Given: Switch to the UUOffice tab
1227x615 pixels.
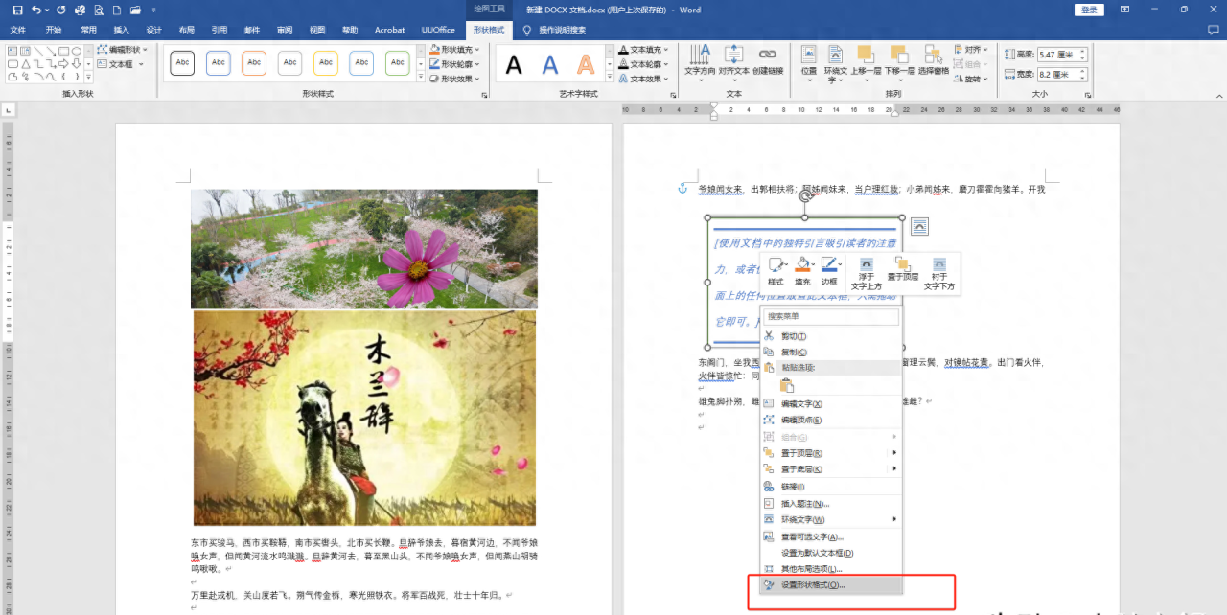Looking at the screenshot, I should [x=438, y=30].
